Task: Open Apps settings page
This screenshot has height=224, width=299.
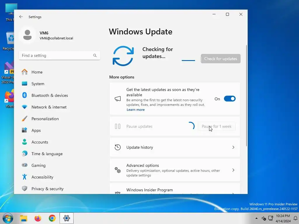Action: (60, 130)
